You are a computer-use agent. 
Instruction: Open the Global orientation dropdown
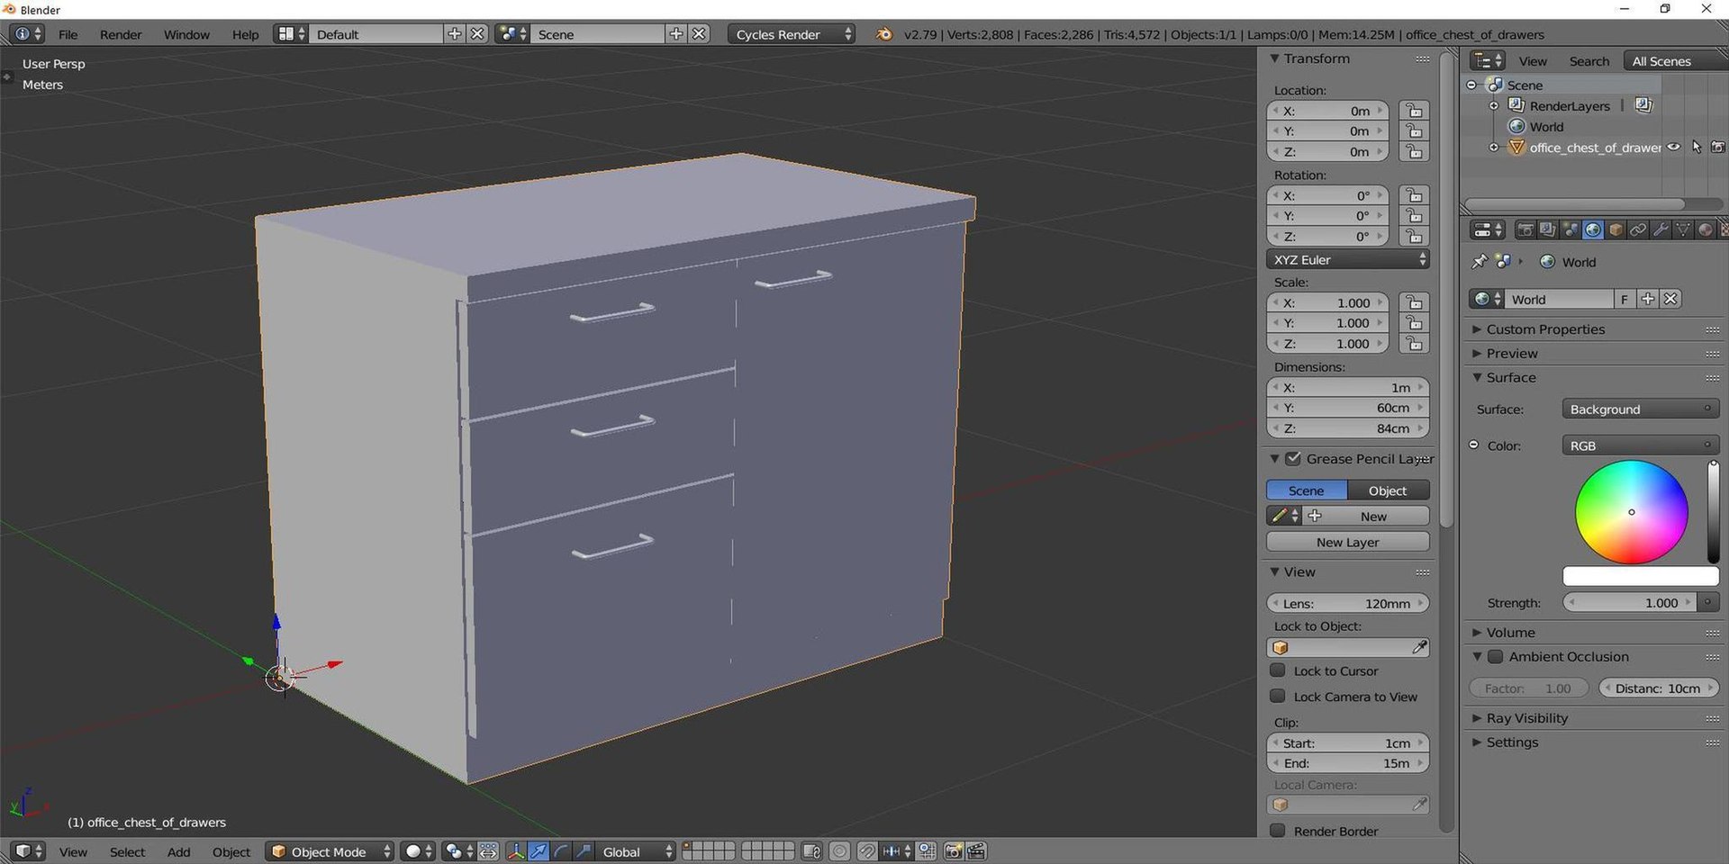point(637,851)
